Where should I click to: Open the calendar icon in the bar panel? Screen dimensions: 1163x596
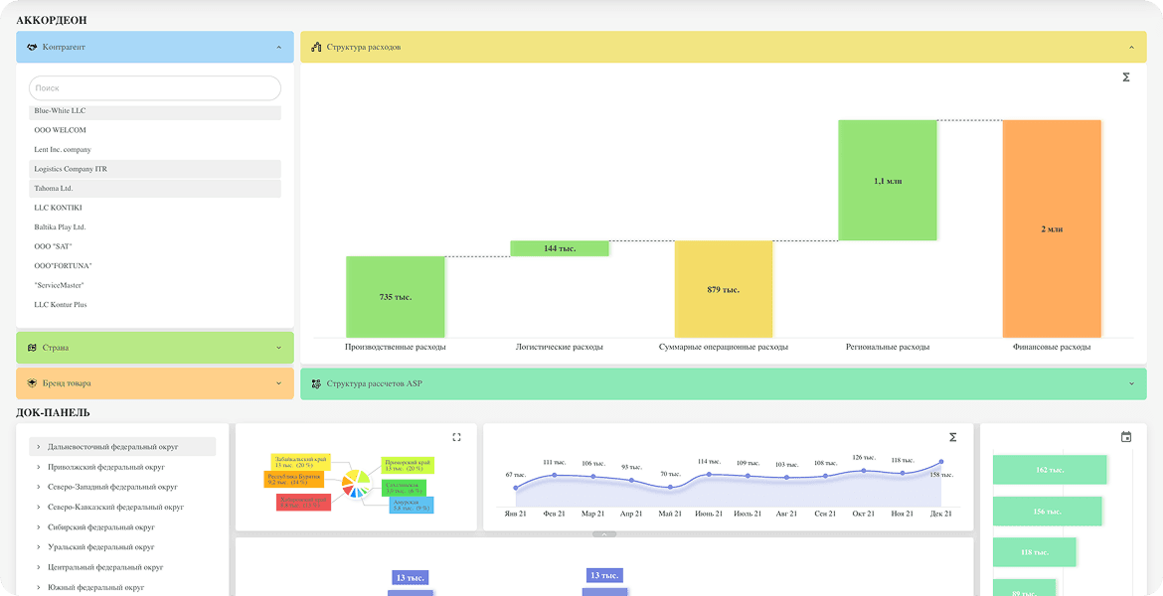[1126, 437]
